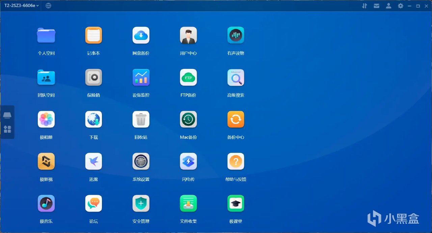Open the FTP备份 app
The image size is (432, 233).
188,77
